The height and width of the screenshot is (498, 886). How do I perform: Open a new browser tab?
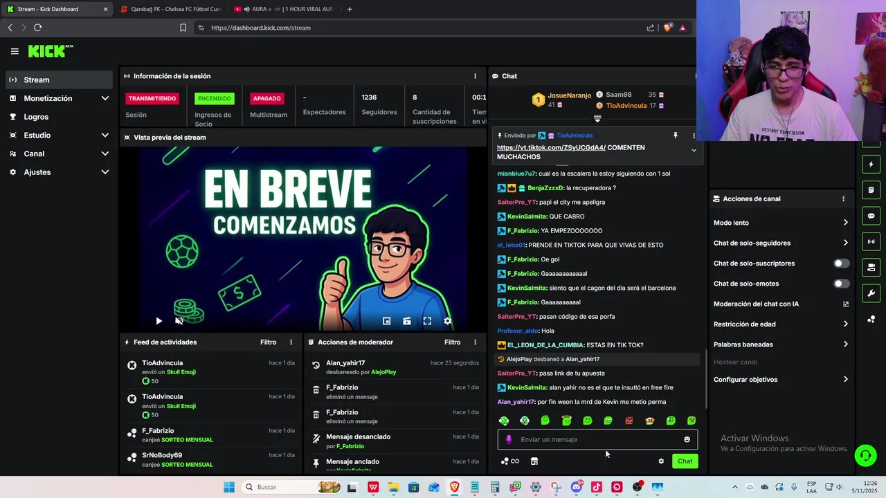click(x=350, y=9)
